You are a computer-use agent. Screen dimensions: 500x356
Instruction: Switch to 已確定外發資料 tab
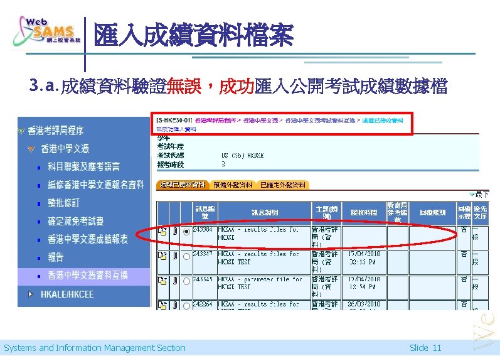point(283,185)
